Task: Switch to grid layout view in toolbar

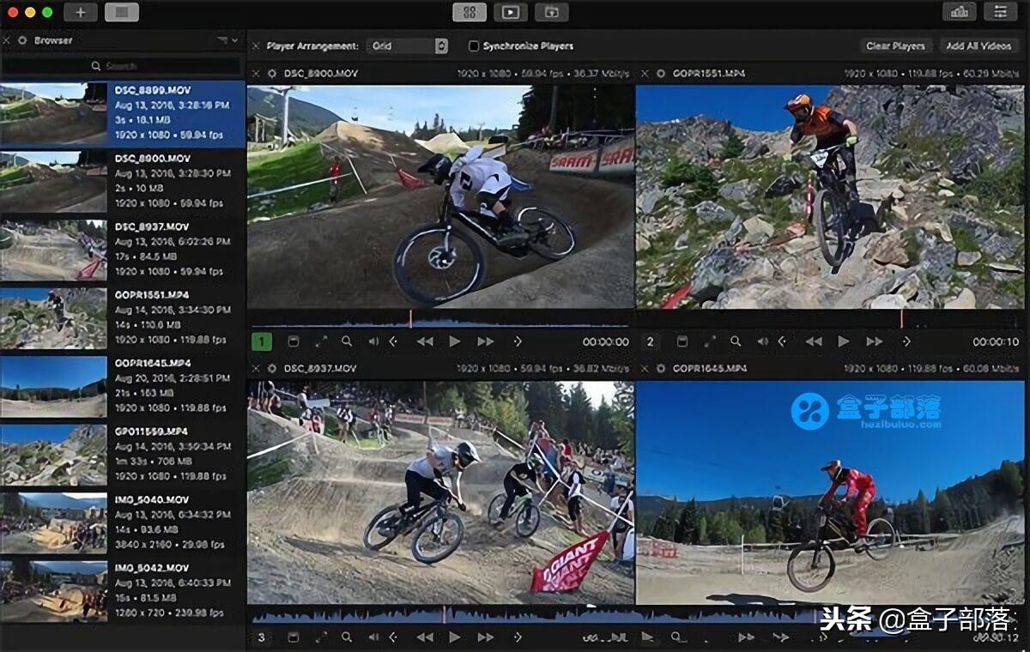Action: coord(470,12)
